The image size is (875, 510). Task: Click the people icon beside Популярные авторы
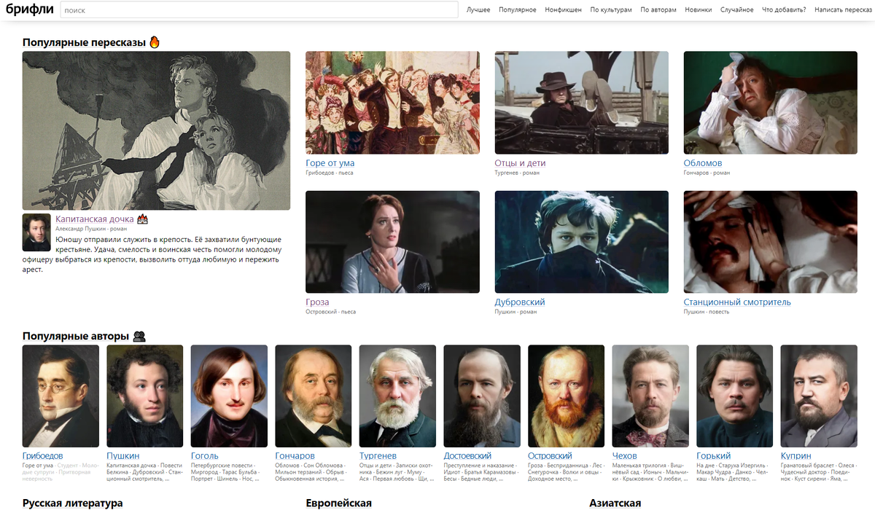pyautogui.click(x=139, y=336)
